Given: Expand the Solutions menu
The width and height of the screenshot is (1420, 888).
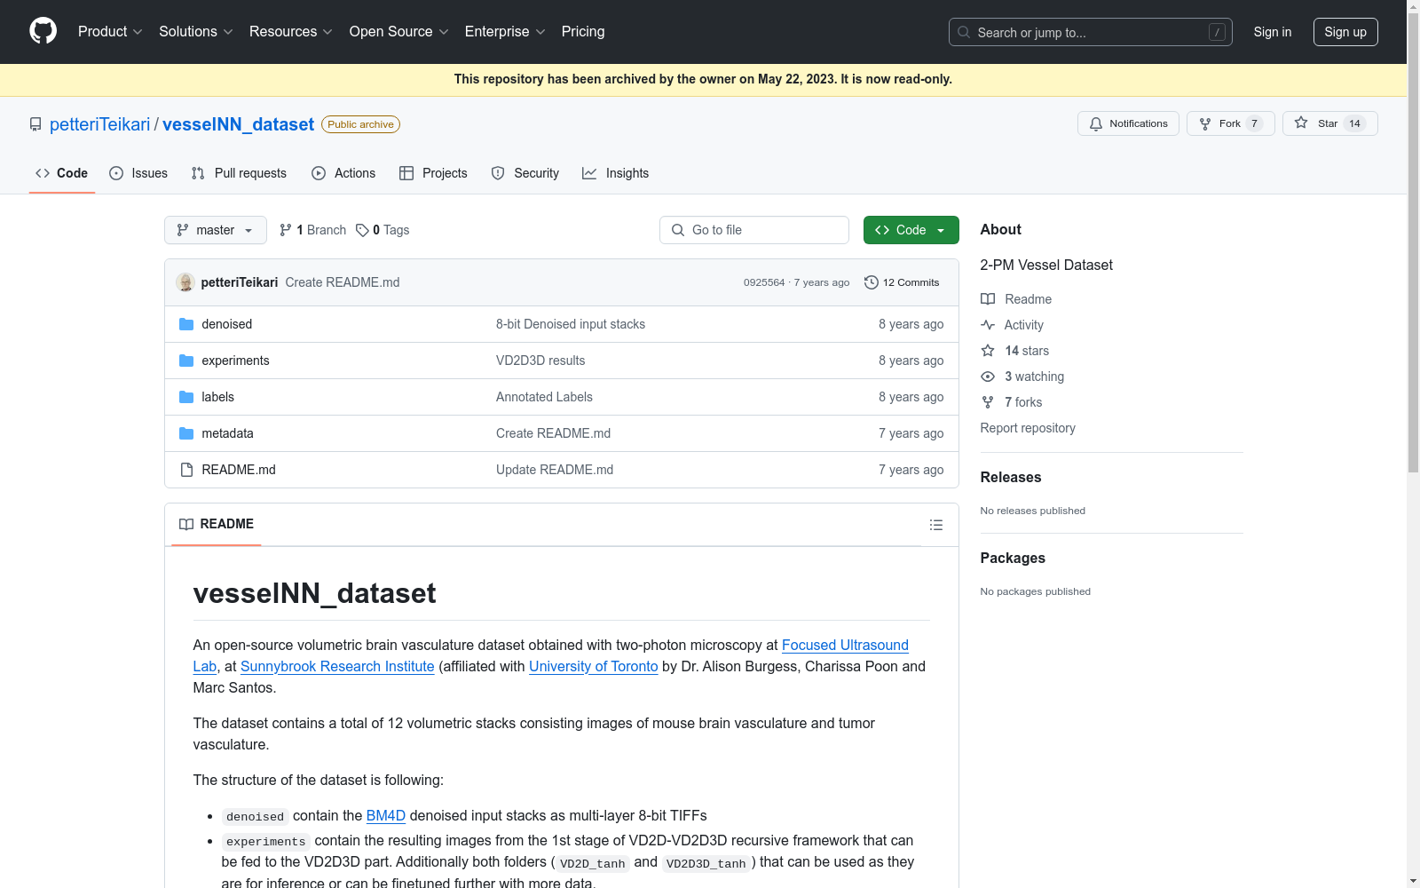Looking at the screenshot, I should [x=196, y=31].
